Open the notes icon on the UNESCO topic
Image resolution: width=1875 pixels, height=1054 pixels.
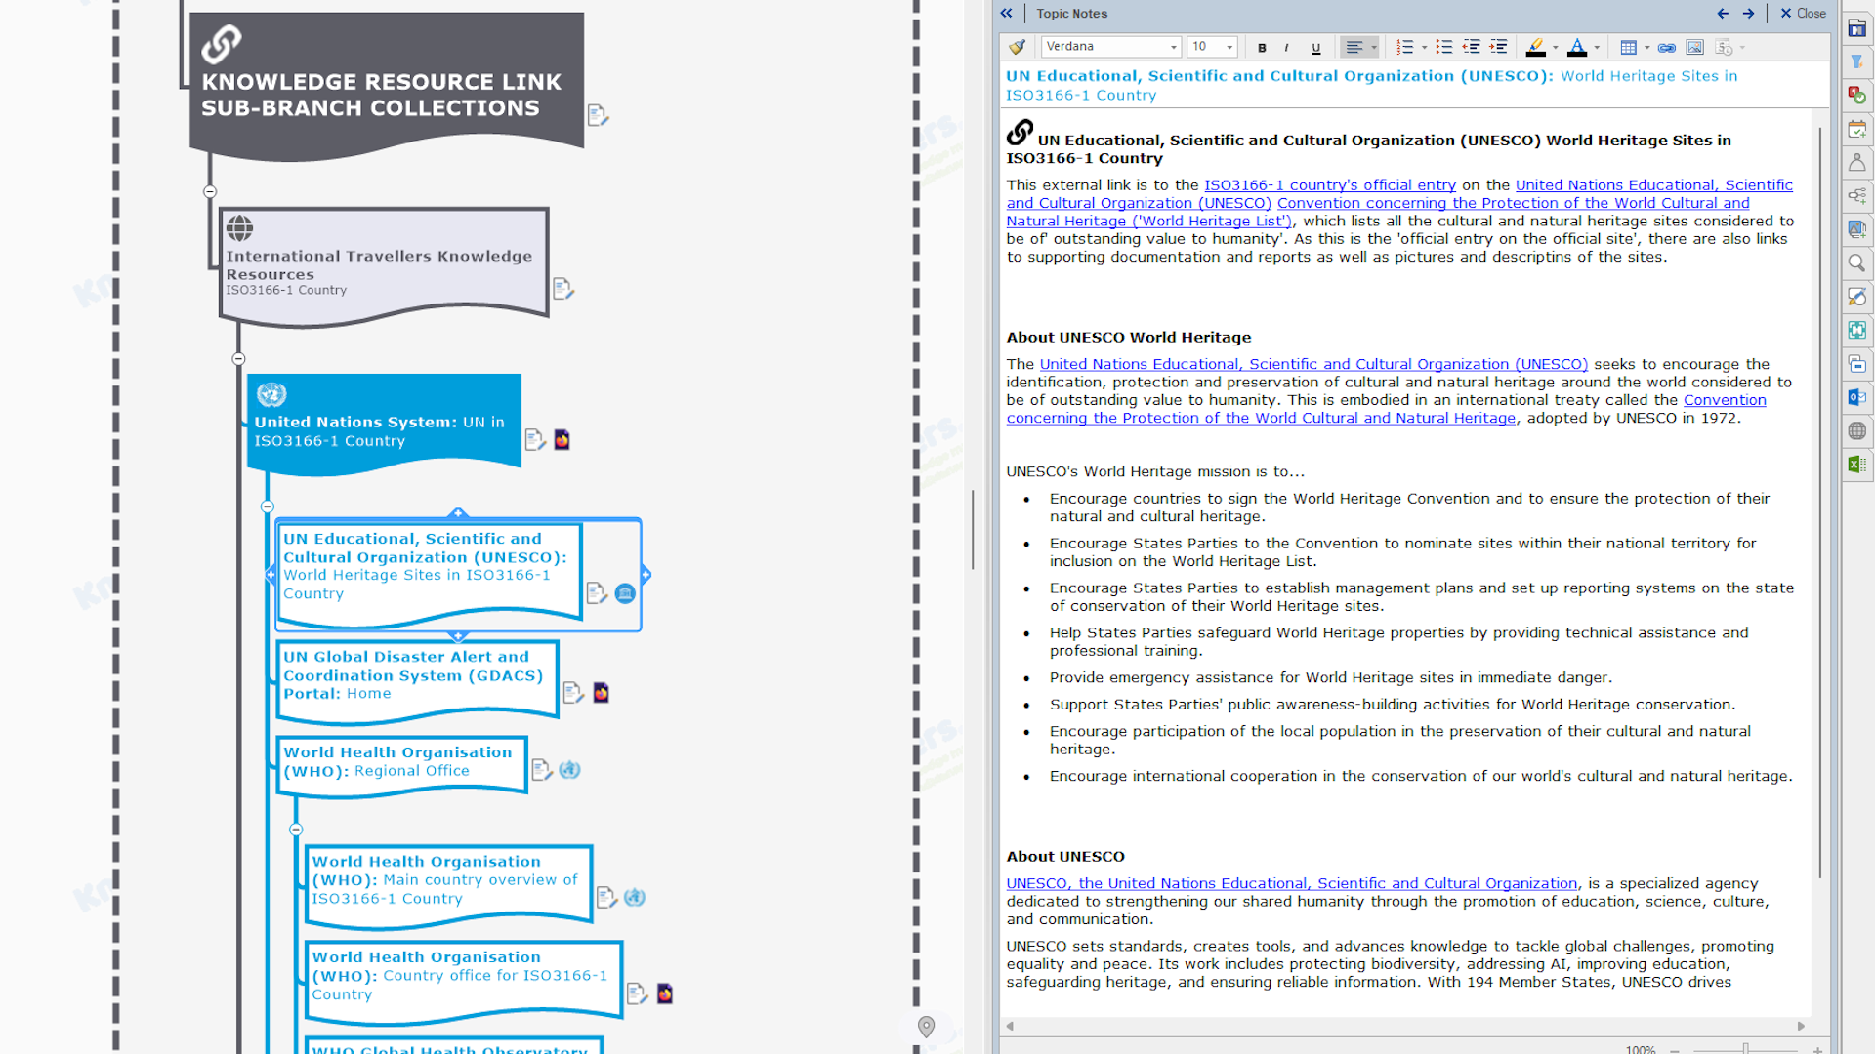(x=596, y=593)
